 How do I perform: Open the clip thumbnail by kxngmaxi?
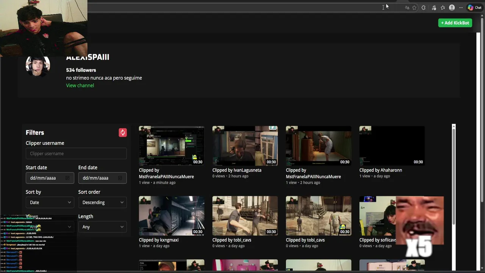[x=171, y=216]
